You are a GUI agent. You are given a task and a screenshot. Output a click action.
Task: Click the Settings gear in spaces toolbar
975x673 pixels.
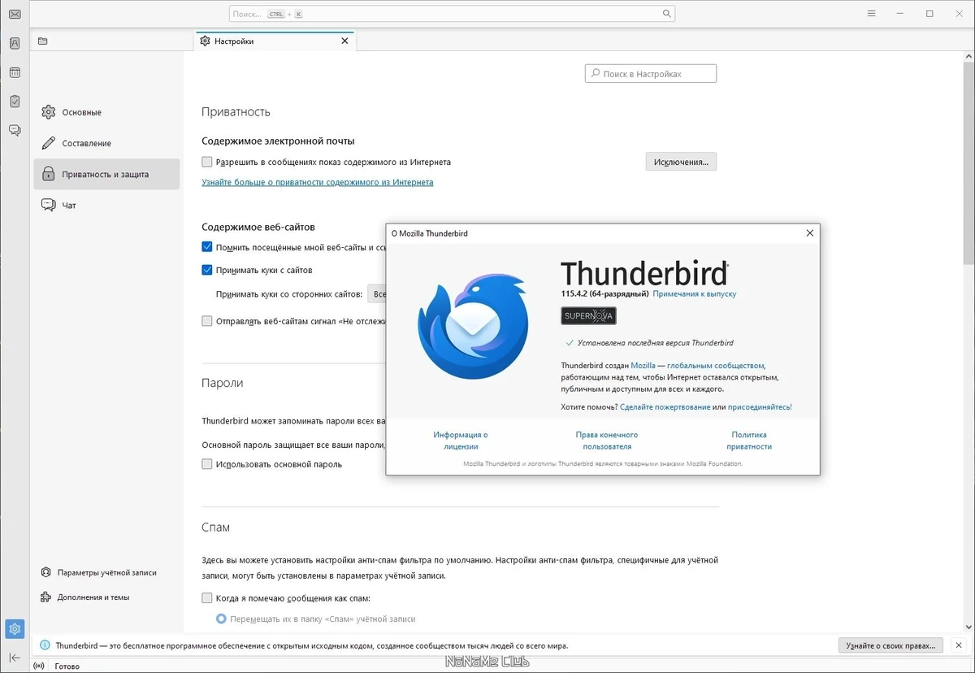15,629
